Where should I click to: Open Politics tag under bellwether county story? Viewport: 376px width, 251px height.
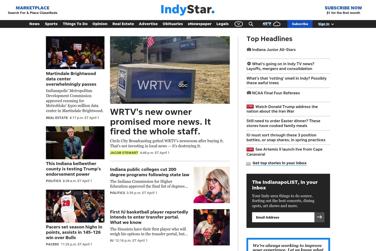pos(53,181)
